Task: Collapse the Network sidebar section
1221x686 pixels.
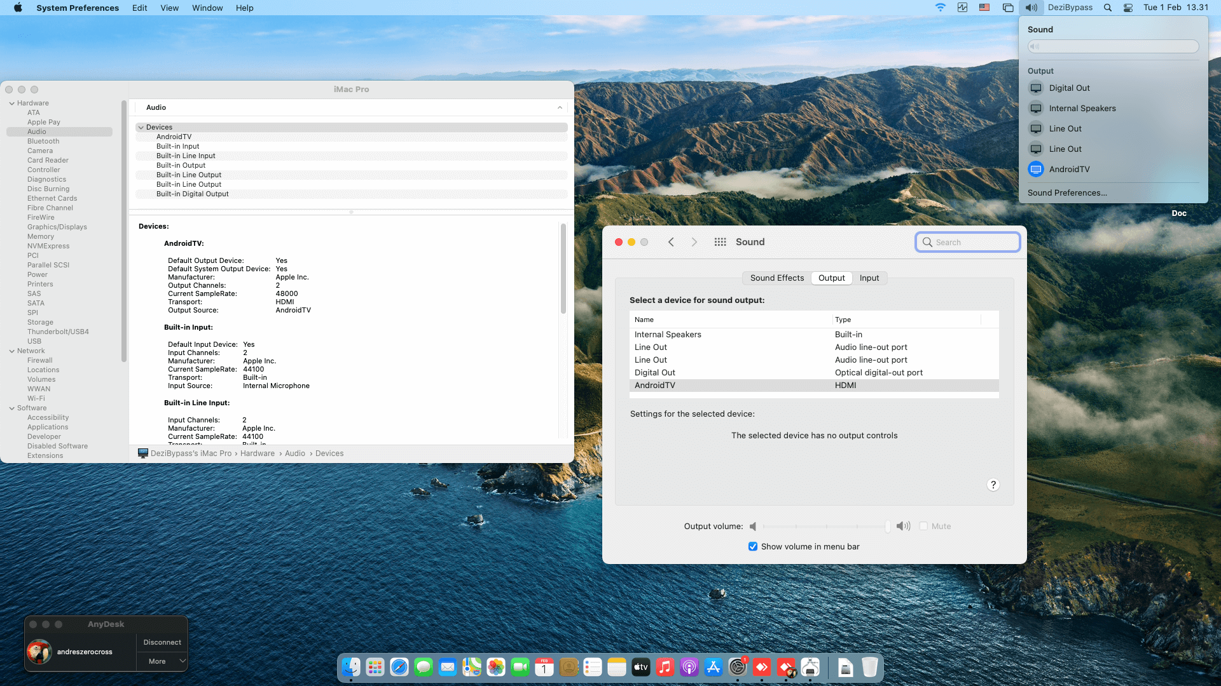Action: click(x=12, y=351)
